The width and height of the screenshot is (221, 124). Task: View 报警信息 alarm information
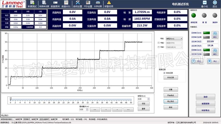tap(109, 4)
